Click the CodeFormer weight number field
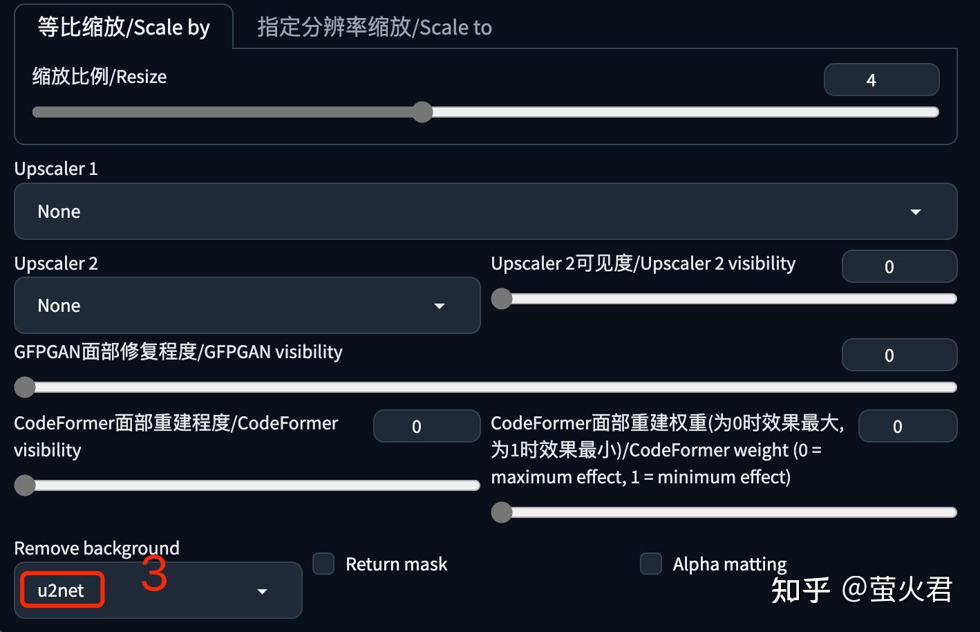This screenshot has width=980, height=632. 907,426
